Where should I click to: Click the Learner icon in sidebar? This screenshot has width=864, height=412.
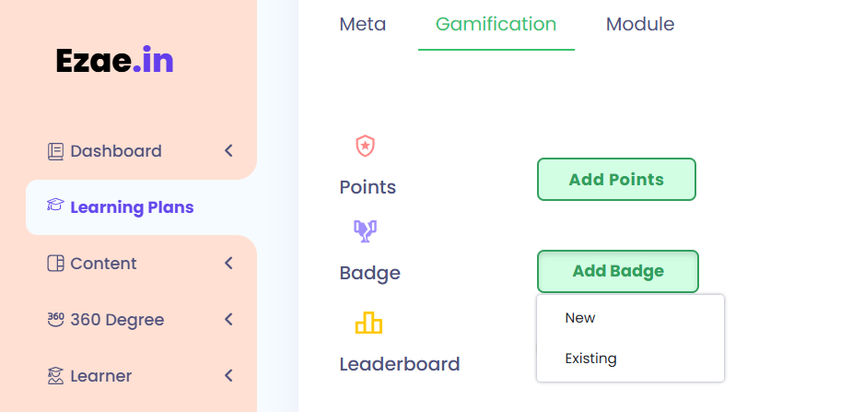[55, 376]
